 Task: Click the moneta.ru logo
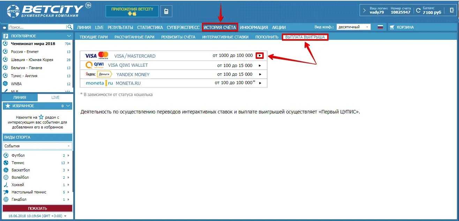point(99,83)
